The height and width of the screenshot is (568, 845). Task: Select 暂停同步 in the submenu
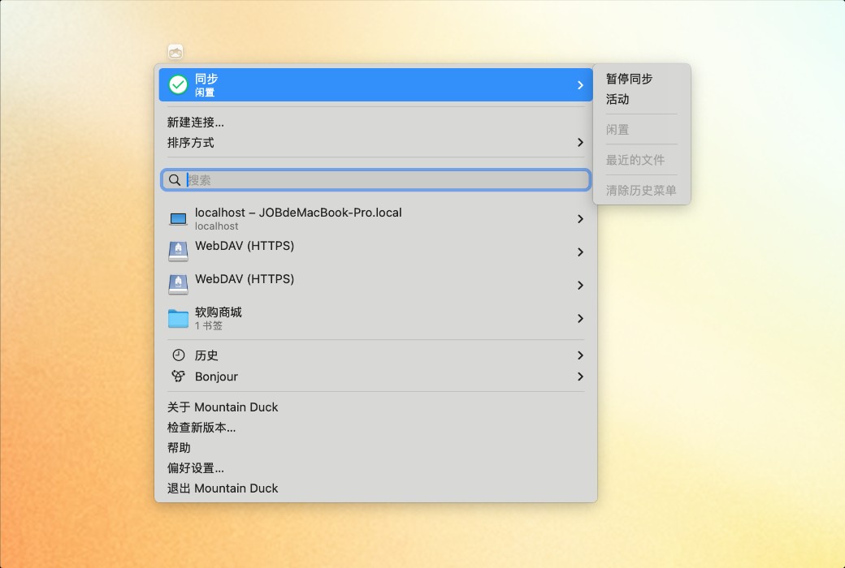tap(629, 79)
